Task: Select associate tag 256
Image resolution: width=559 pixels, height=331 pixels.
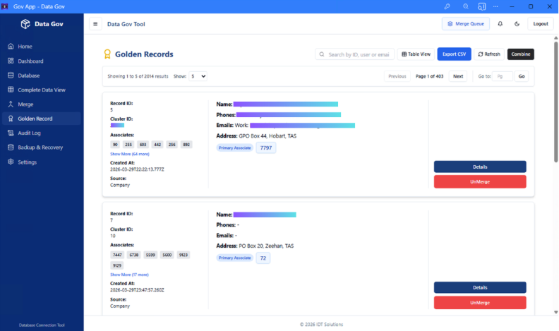Action: click(172, 145)
